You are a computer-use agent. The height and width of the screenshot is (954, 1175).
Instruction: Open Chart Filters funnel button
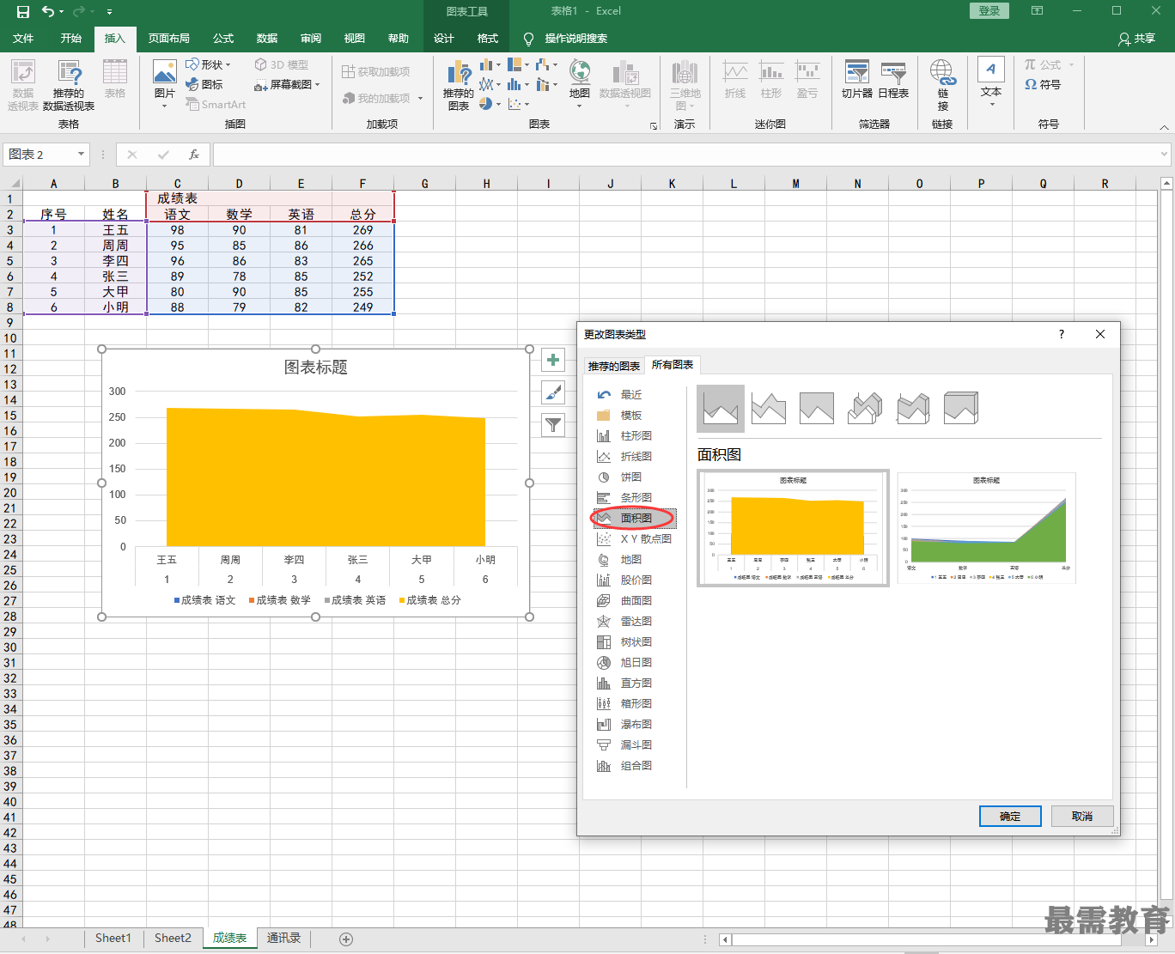(x=553, y=424)
